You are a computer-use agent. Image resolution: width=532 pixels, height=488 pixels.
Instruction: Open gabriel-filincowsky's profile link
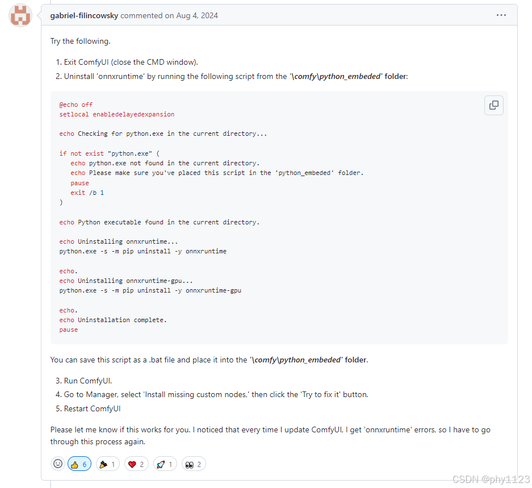coord(84,15)
